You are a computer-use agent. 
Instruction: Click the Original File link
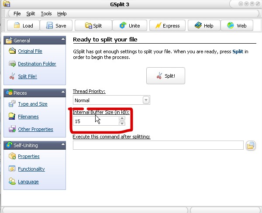(30, 51)
